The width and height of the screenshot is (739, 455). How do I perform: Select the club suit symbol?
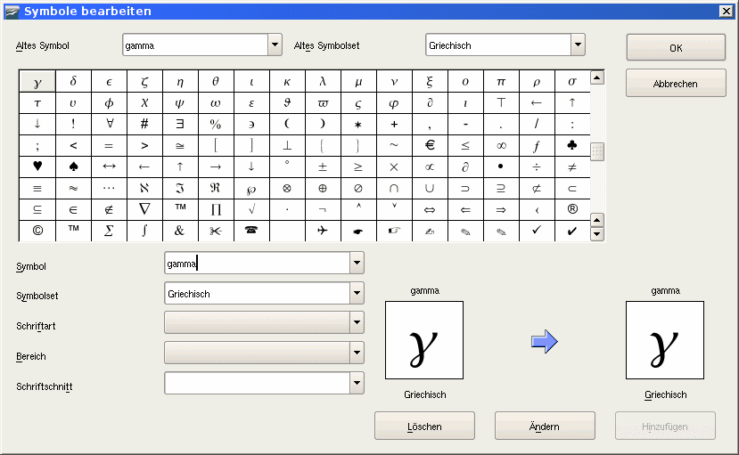coord(572,145)
